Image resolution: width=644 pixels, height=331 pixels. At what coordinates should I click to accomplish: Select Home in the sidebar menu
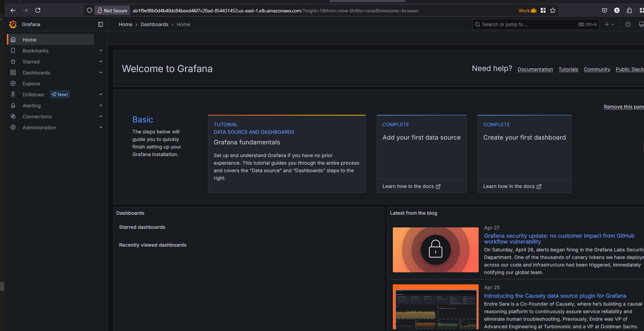(x=50, y=39)
